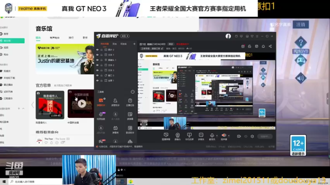This screenshot has width=330, height=185.
Task: Expand toolbox more options circle button
Action: pyautogui.click(x=132, y=92)
